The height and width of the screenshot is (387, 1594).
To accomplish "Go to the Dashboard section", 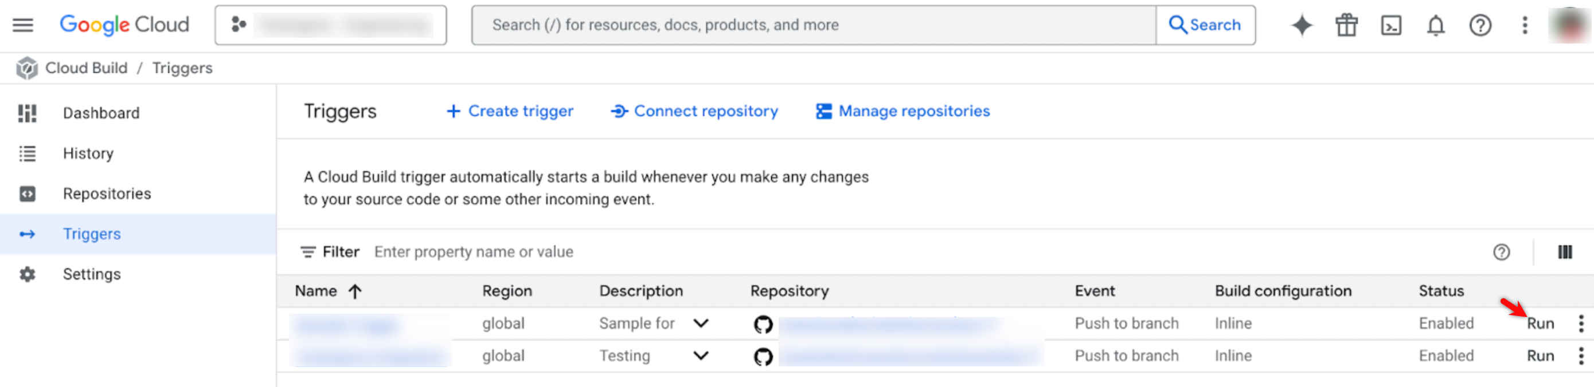I will (101, 113).
